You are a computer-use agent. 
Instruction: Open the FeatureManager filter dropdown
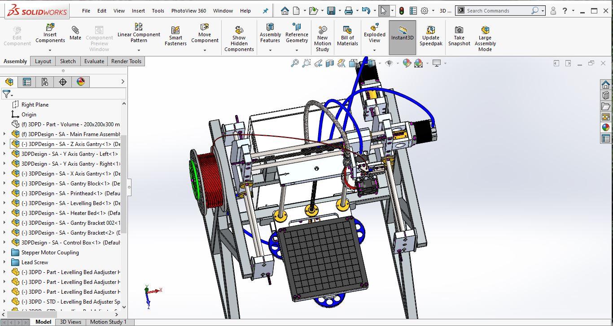[12, 94]
